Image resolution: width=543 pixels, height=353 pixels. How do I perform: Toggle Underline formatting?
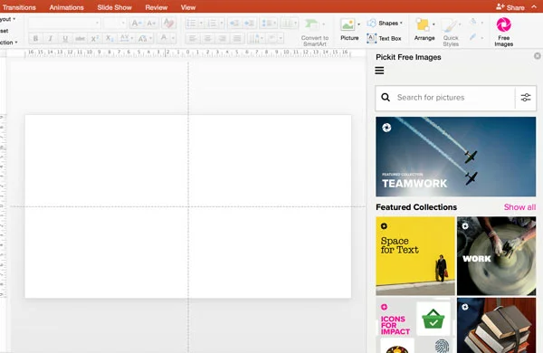click(x=65, y=38)
